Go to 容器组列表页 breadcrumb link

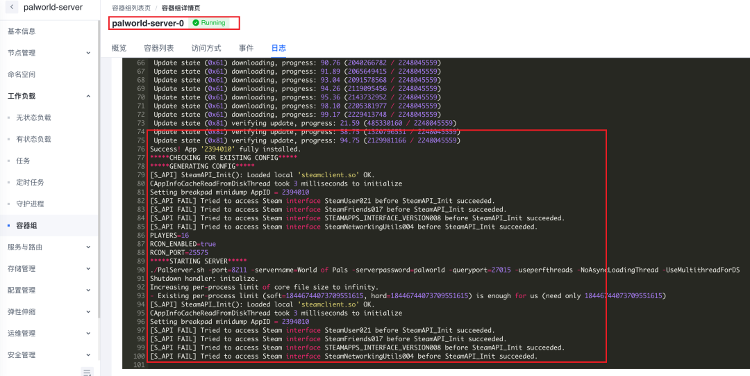131,8
